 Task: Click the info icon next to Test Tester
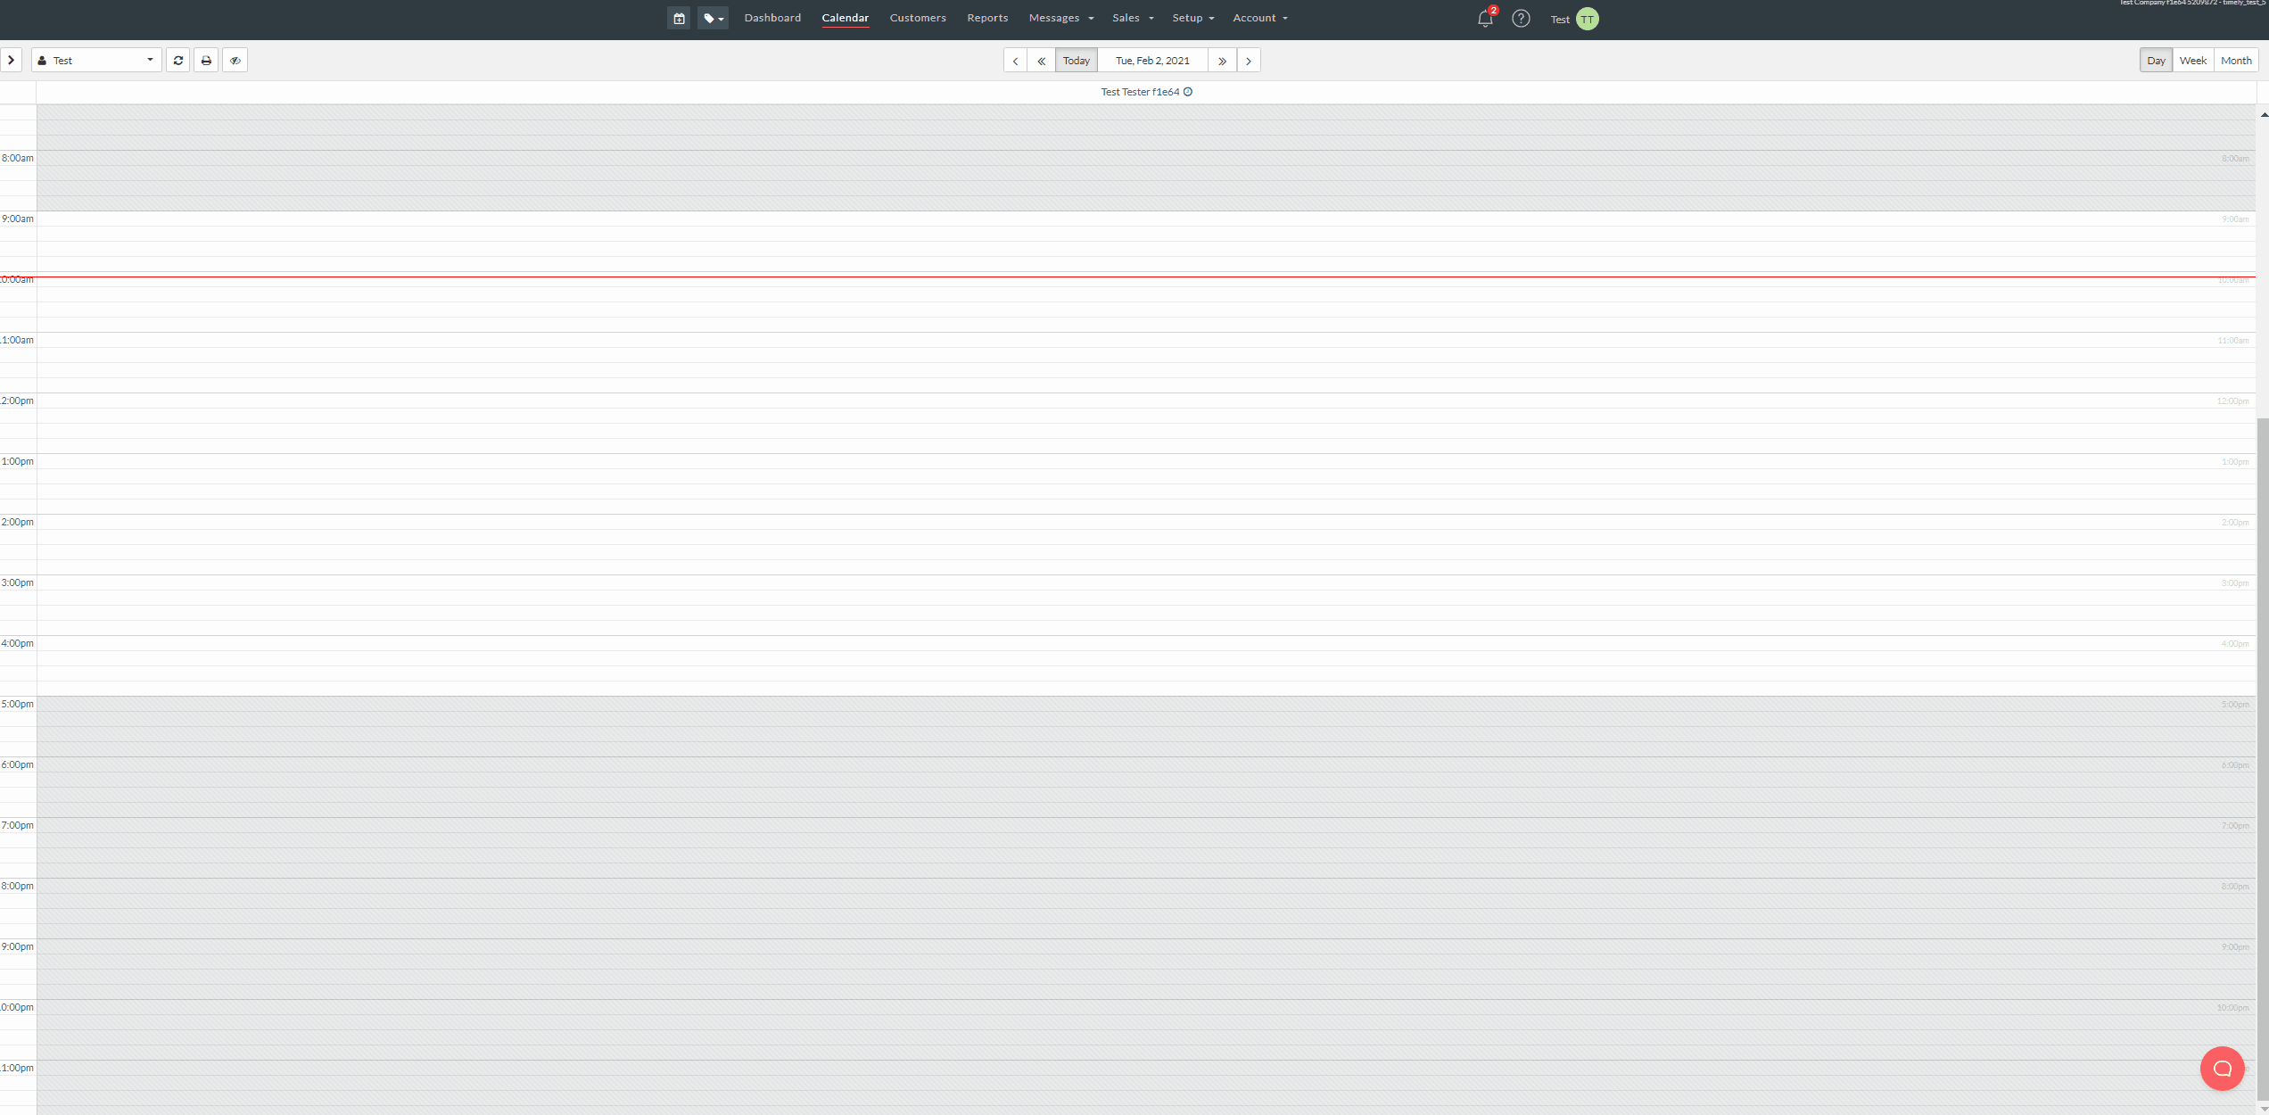1186,91
